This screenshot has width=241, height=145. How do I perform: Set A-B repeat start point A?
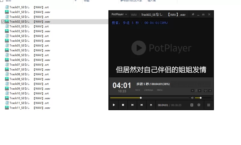pos(192,91)
